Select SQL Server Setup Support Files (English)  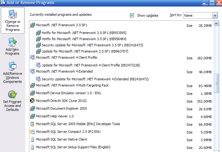[73, 147]
